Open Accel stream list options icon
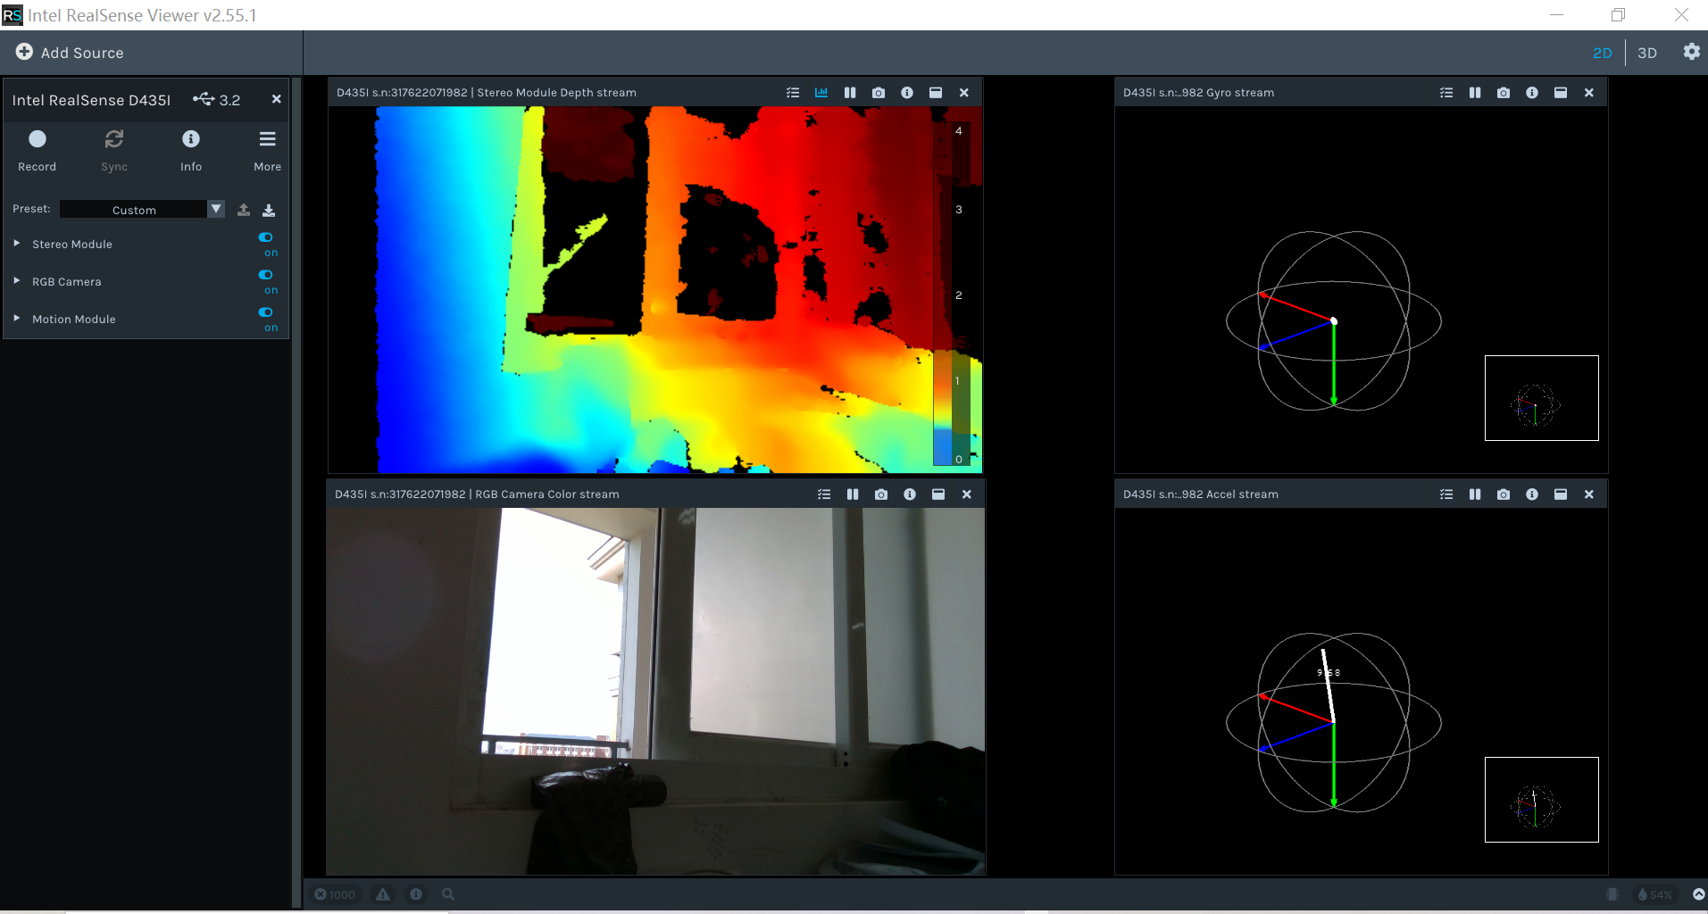 pos(1446,494)
